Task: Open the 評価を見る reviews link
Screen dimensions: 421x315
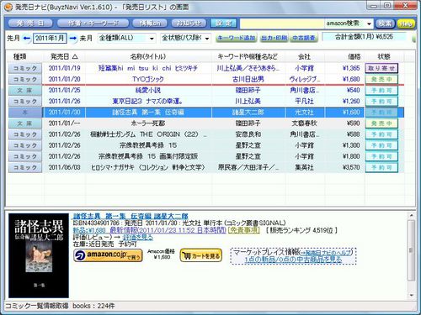Action: 138,237
